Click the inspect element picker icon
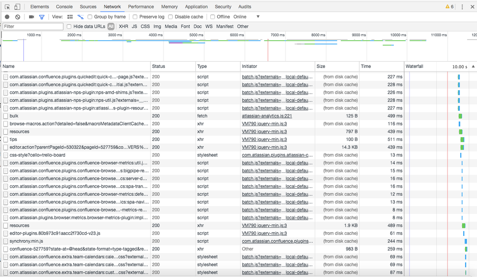Viewport: 477px width, 277px height. pyautogui.click(x=7, y=7)
